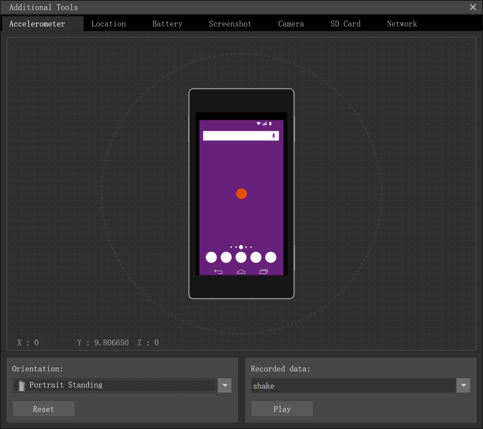Click the white search bar on phone preview
Image resolution: width=483 pixels, height=429 pixels.
click(x=241, y=136)
